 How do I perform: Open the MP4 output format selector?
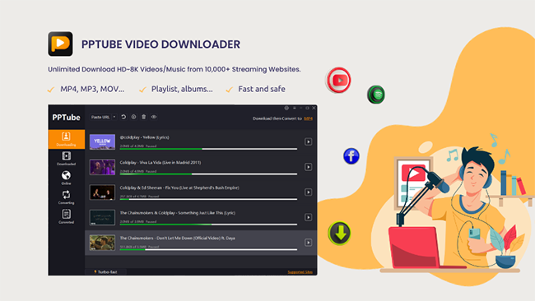308,118
